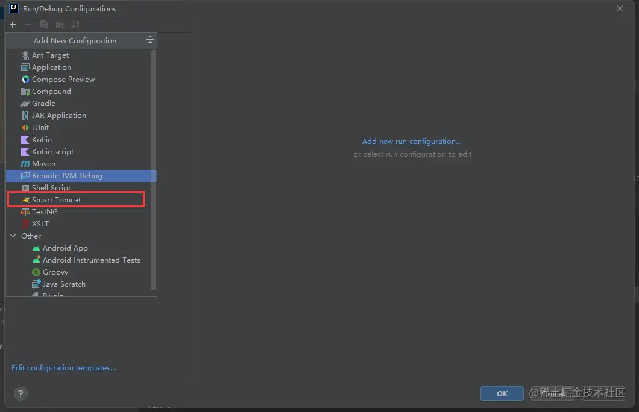The height and width of the screenshot is (412, 639).
Task: Click the Shell Script icon
Action: pyautogui.click(x=25, y=188)
